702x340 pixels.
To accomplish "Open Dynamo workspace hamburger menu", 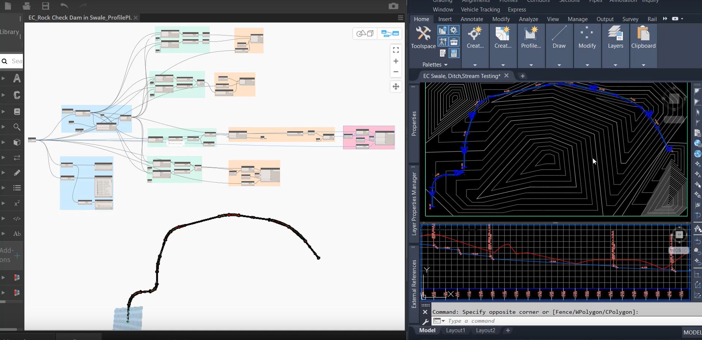I will (x=400, y=18).
